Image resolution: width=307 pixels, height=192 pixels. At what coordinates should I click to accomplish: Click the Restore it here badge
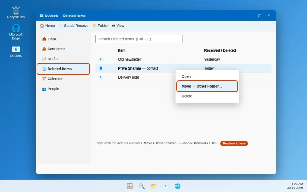(x=234, y=143)
